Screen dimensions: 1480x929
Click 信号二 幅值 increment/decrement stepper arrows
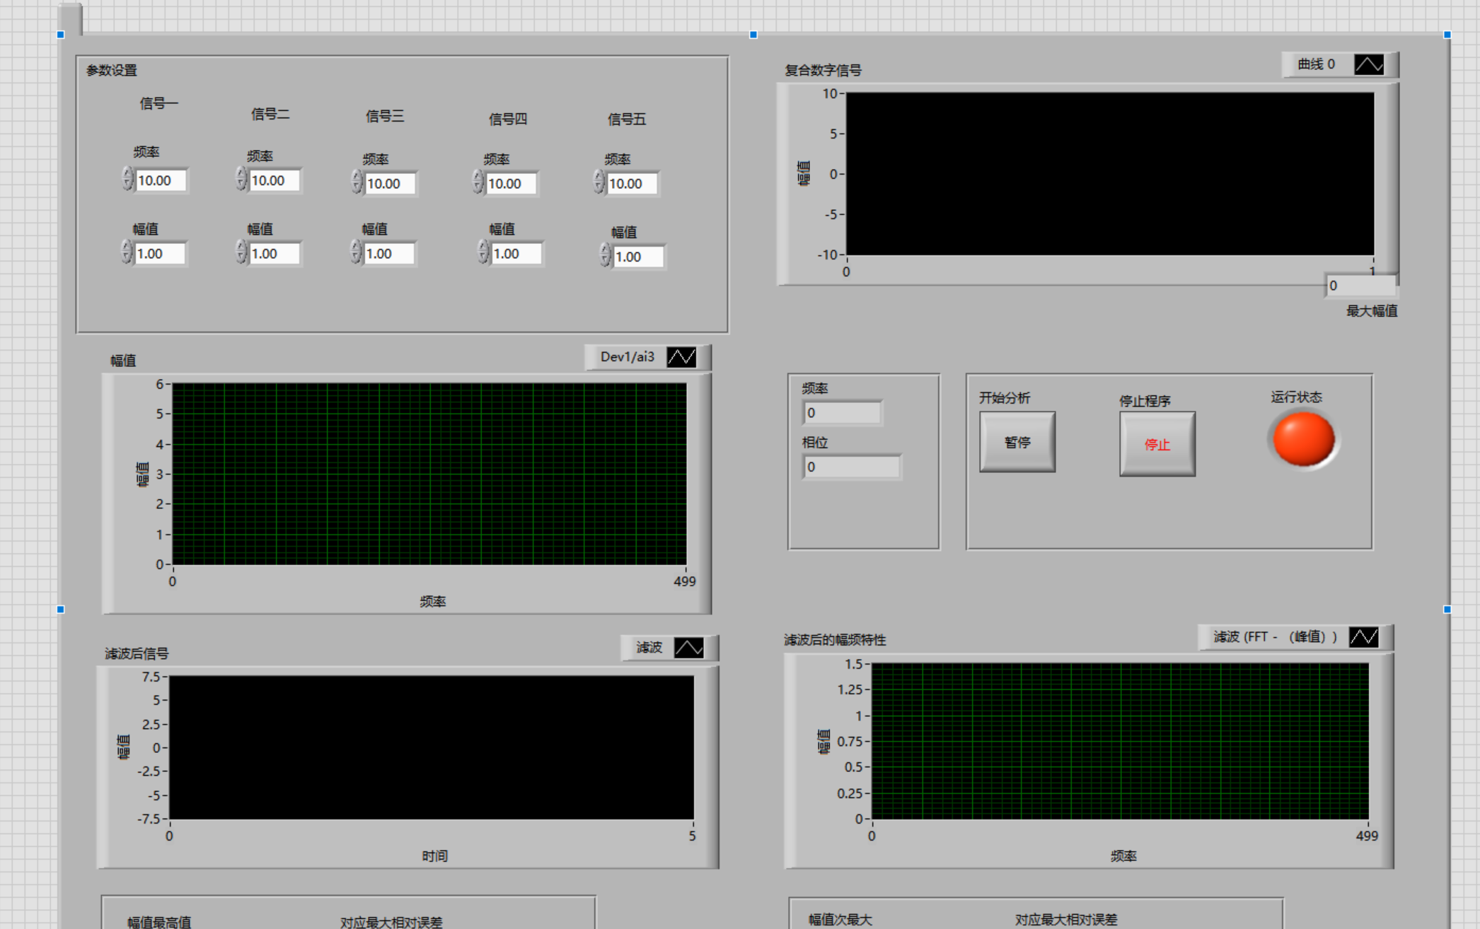point(241,252)
